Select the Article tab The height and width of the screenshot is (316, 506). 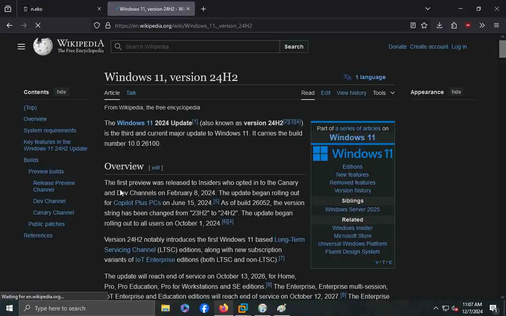[x=112, y=93]
